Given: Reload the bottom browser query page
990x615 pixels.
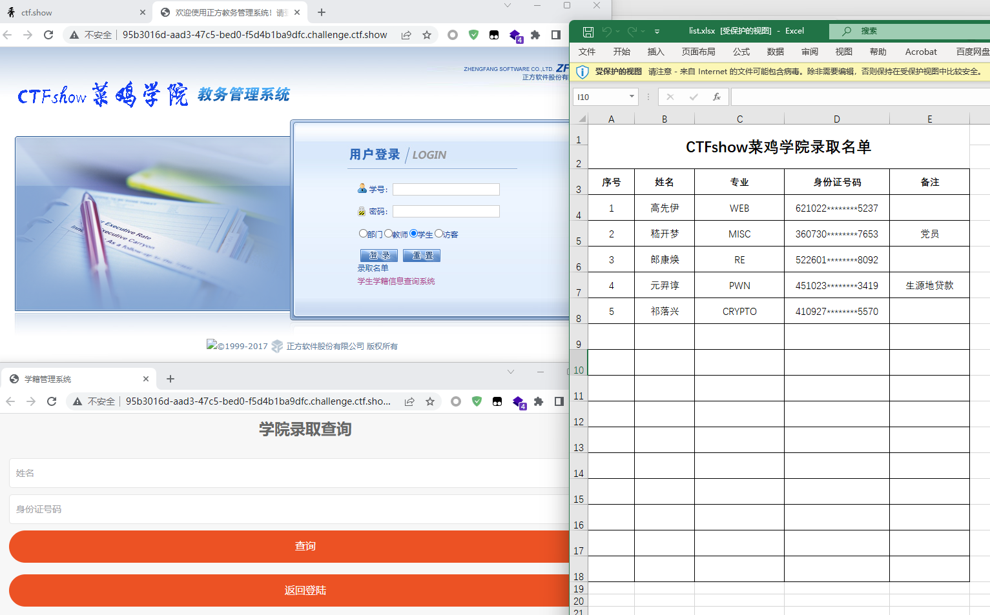Looking at the screenshot, I should 52,401.
